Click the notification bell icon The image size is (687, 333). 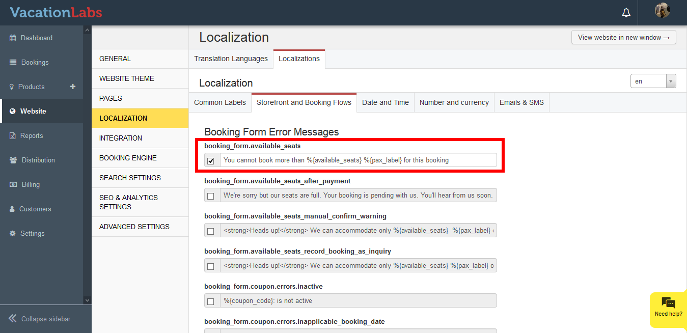pyautogui.click(x=626, y=13)
